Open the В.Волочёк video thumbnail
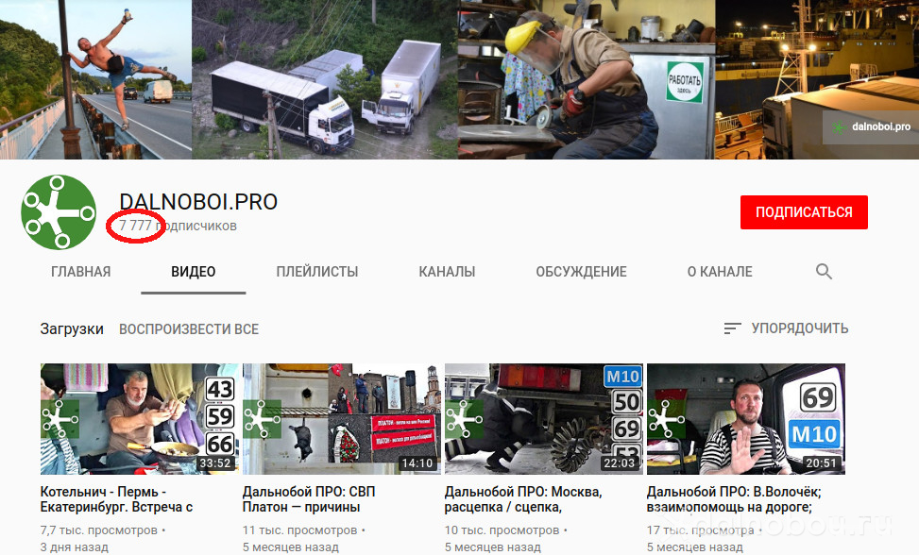The image size is (919, 555). coord(745,419)
